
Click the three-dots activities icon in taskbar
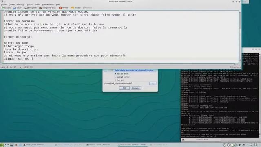coord(7,145)
